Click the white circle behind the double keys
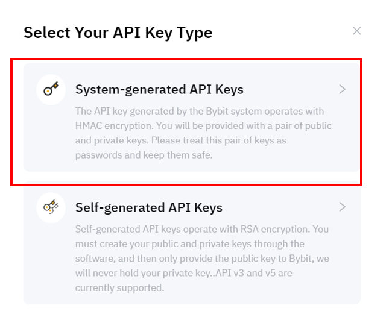The height and width of the screenshot is (311, 386). click(x=51, y=208)
